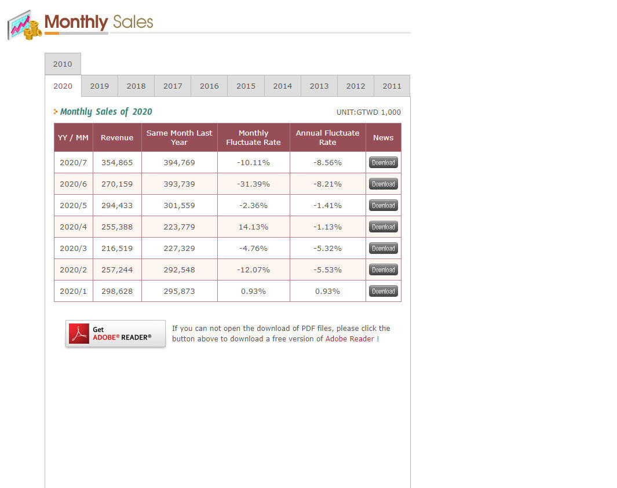Select revenue value 294,433
The height and width of the screenshot is (488, 617).
pyautogui.click(x=117, y=205)
